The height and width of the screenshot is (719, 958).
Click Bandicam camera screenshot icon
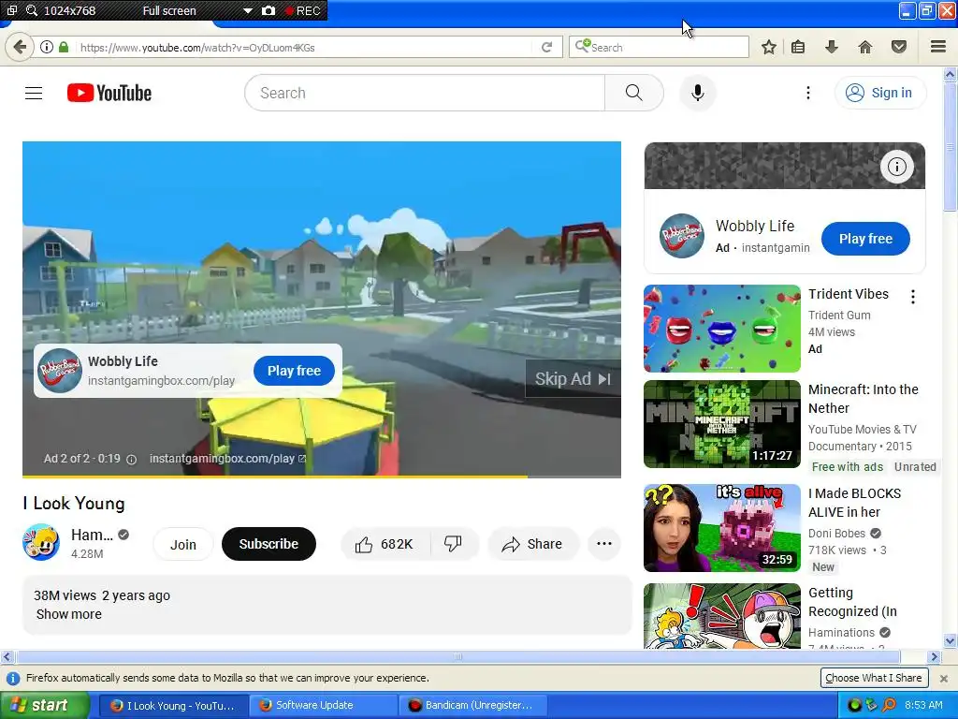269,10
